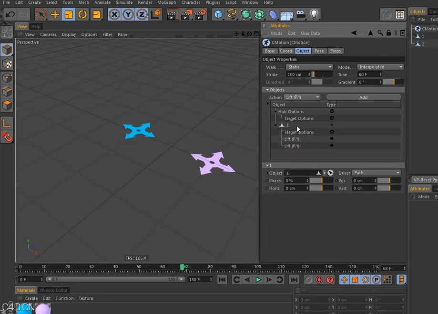438x314 pixels.
Task: Switch to the Coord tab in Attributes
Action: [x=286, y=51]
